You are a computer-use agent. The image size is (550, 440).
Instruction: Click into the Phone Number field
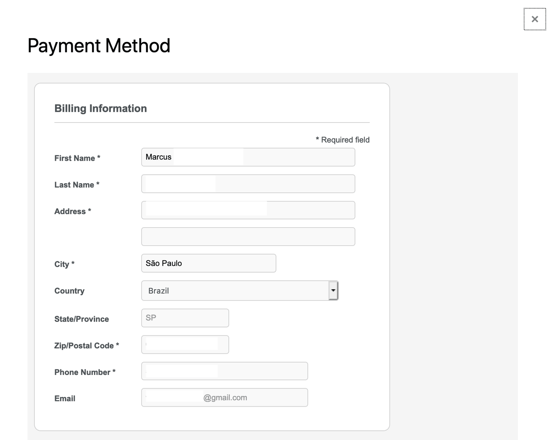pyautogui.click(x=224, y=371)
